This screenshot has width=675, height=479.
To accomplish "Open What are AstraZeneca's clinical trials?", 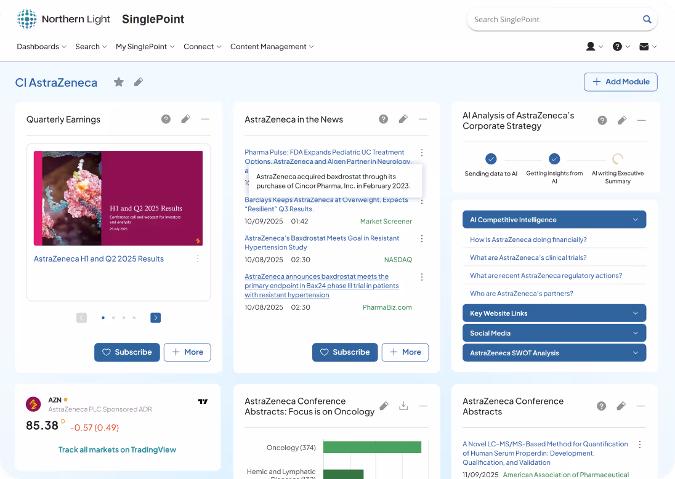I will click(x=528, y=258).
